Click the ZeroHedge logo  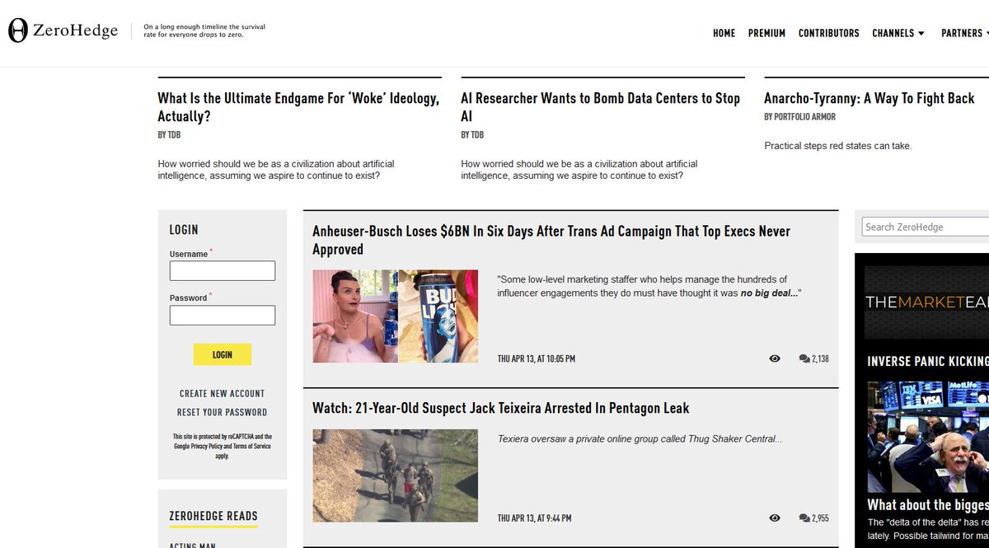coord(63,31)
